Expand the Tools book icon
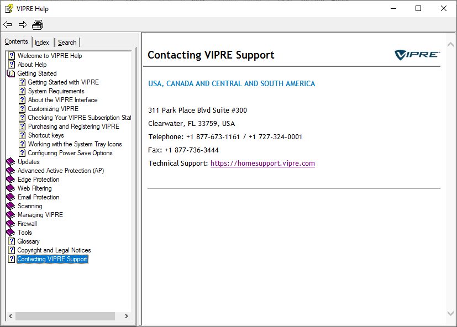Screen dimensions: 457x327 point(10,233)
